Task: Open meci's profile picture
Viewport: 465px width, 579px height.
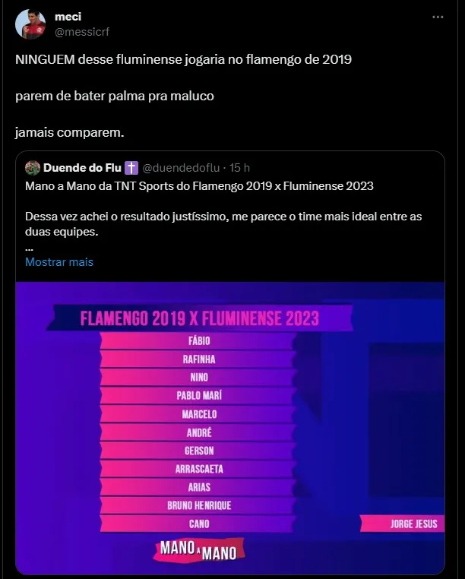Action: pyautogui.click(x=31, y=24)
